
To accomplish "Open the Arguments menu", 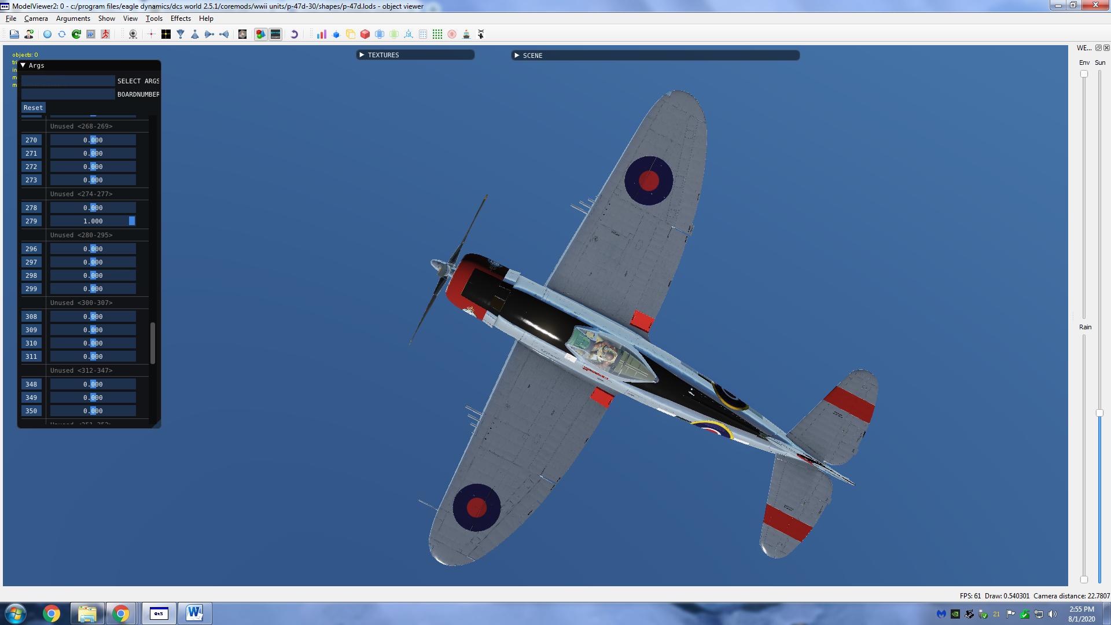I will (73, 19).
